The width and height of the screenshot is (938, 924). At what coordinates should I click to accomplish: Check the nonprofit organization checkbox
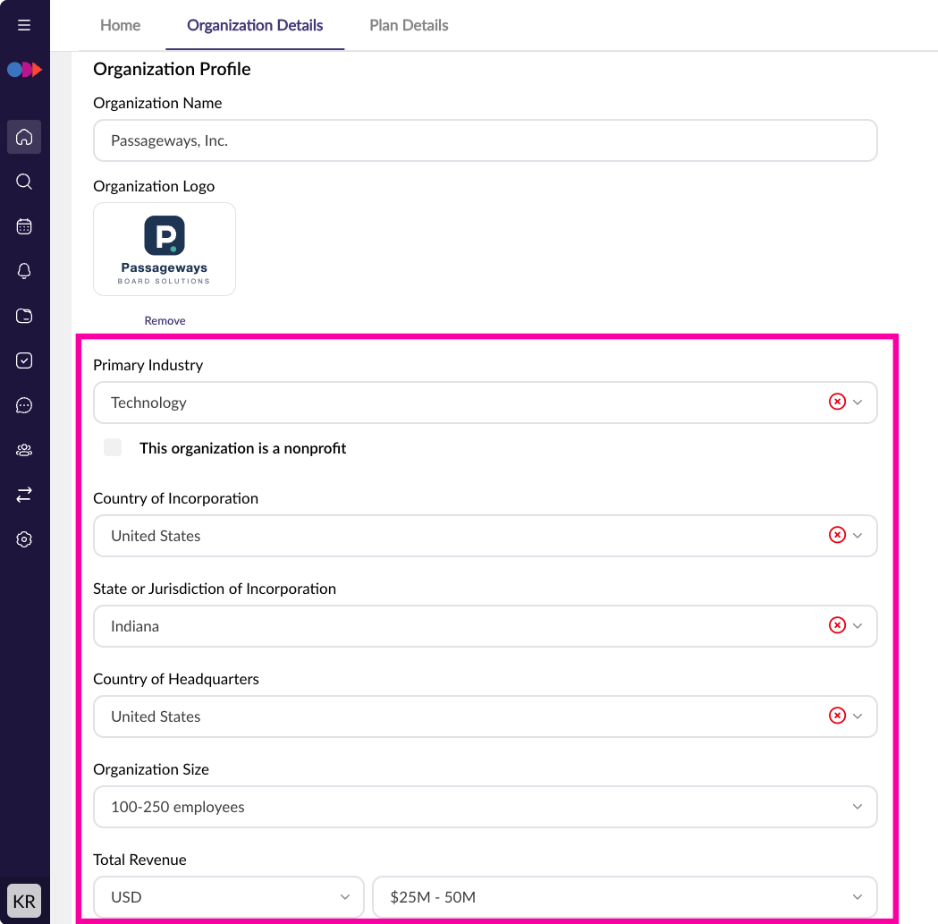pyautogui.click(x=113, y=447)
